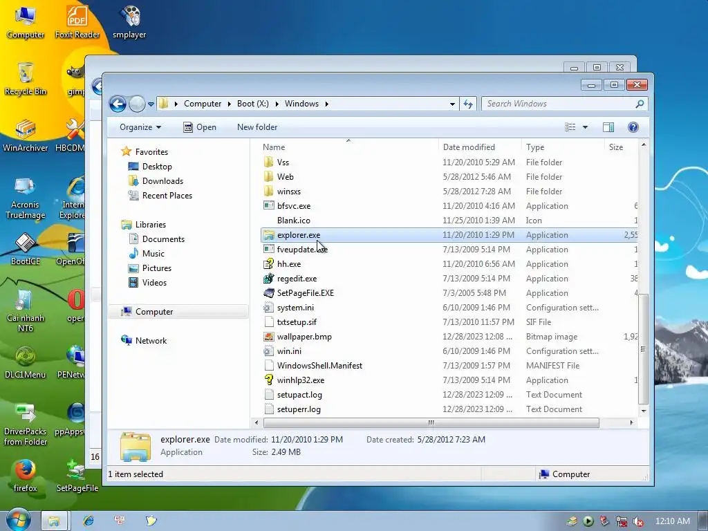Viewport: 708px width, 531px height.
Task: Click Internet Explorer taskbar icon
Action: pos(88,521)
